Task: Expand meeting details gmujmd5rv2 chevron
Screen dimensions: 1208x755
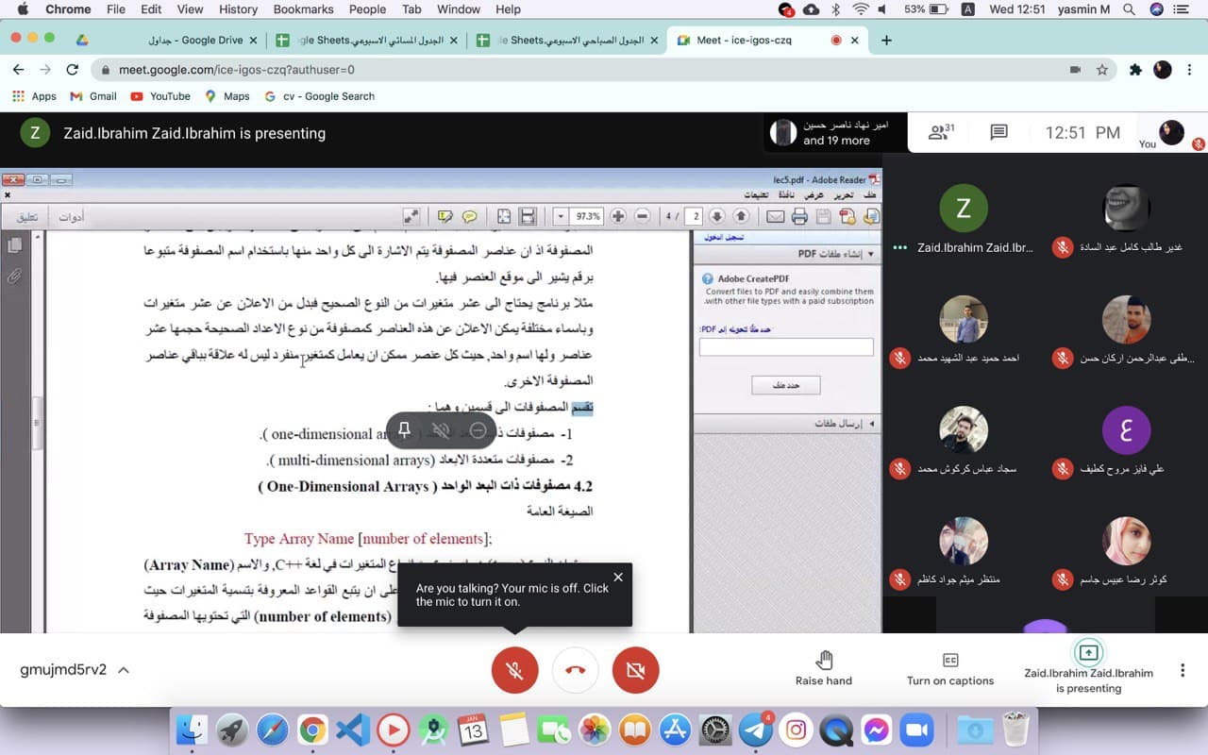Action: click(x=124, y=670)
